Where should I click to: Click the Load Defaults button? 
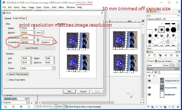click(x=32, y=48)
